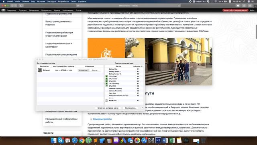The image size is (257, 145).
Task: Click the surveyors photo banner
Action: coord(150,62)
